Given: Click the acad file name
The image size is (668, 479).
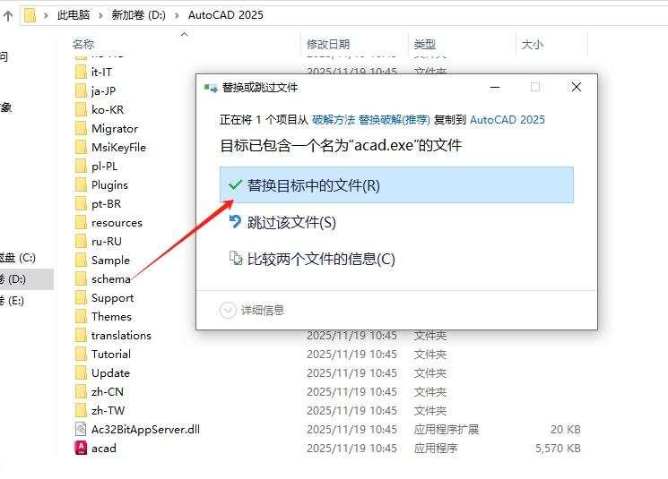Looking at the screenshot, I should tap(104, 448).
